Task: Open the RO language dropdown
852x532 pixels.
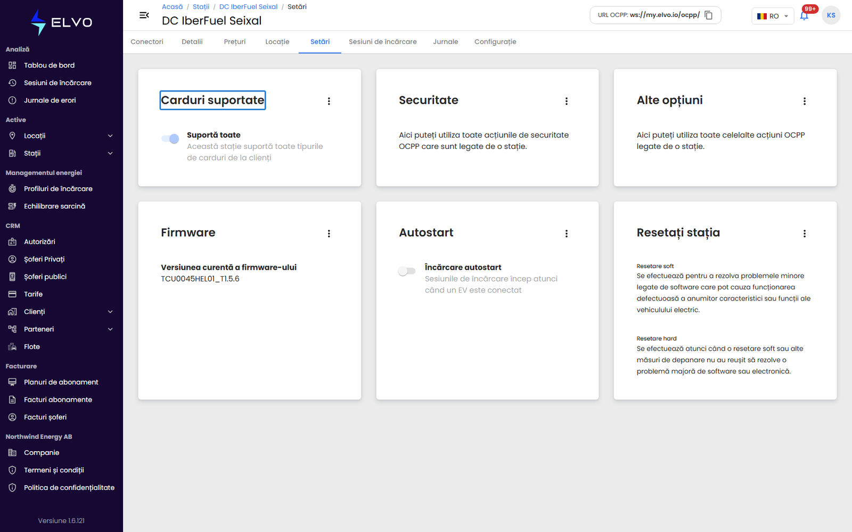Action: 773,16
